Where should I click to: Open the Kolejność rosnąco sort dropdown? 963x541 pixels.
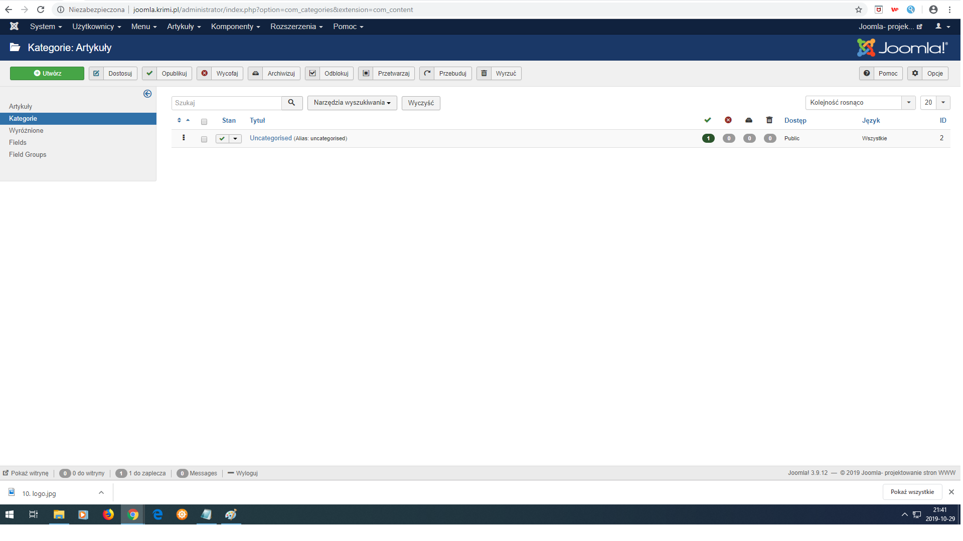point(860,103)
